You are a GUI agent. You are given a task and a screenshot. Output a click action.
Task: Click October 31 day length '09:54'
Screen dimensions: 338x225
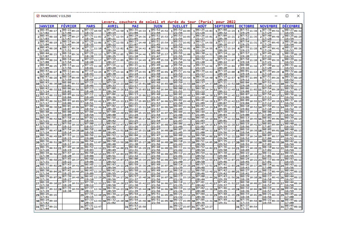tap(253, 207)
